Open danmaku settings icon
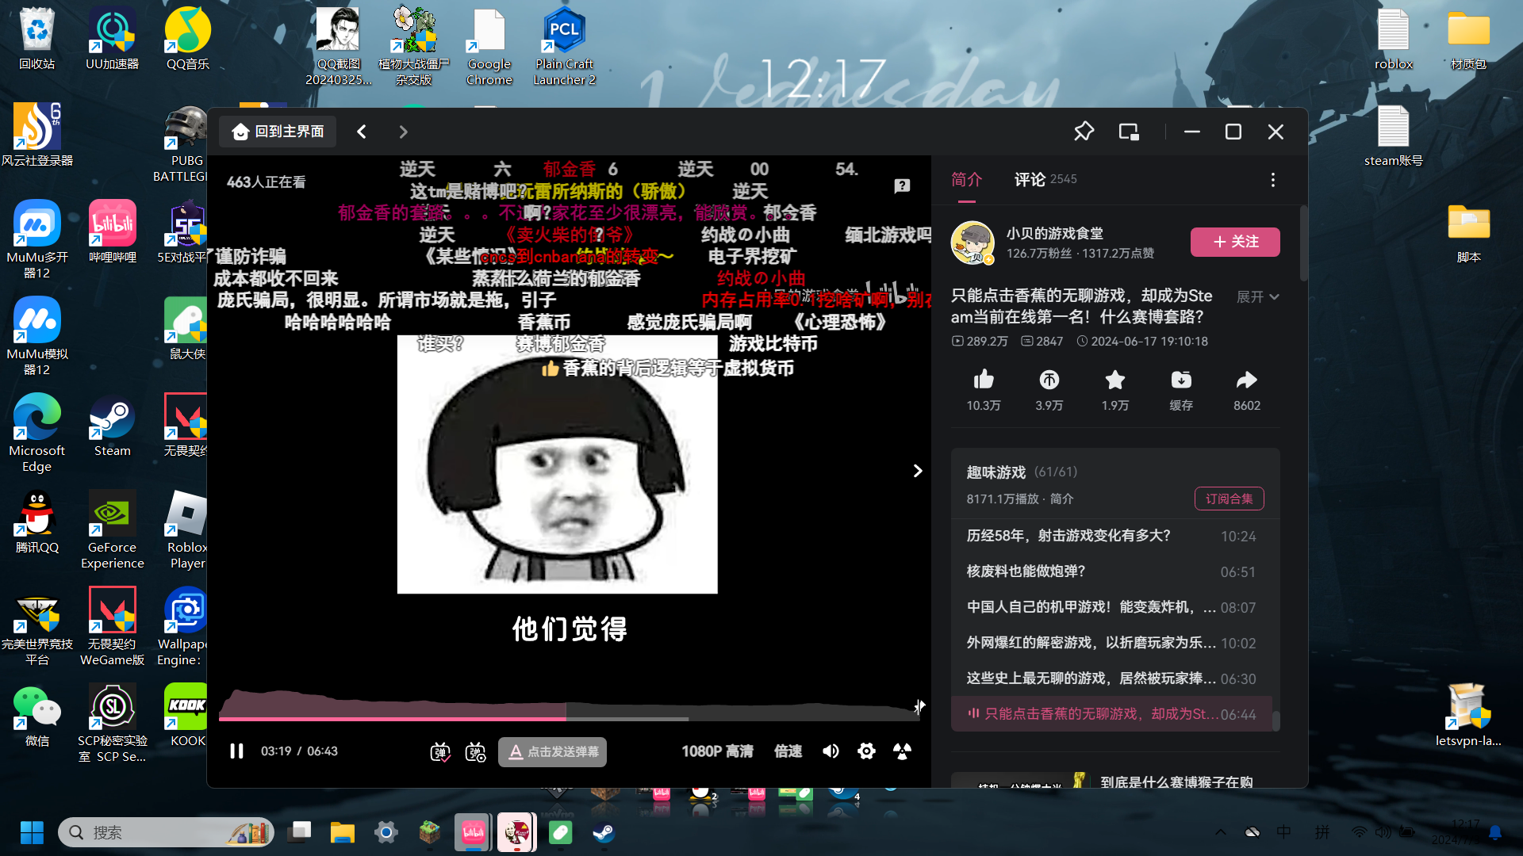The height and width of the screenshot is (856, 1523). click(x=476, y=751)
